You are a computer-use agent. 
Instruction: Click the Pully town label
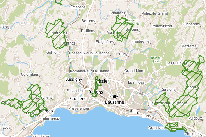(134, 112)
